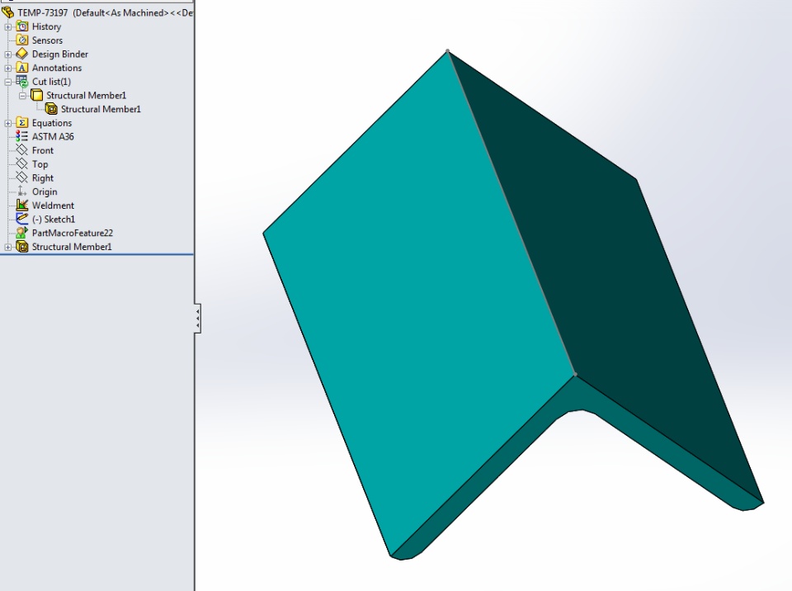Select the Right plane label
This screenshot has width=792, height=591.
click(43, 178)
